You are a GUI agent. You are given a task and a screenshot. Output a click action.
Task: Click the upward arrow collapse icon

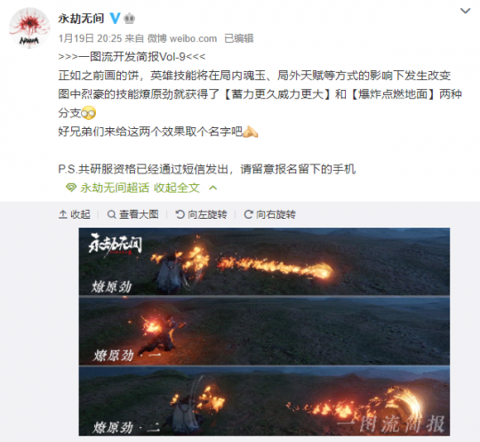[x=63, y=214]
